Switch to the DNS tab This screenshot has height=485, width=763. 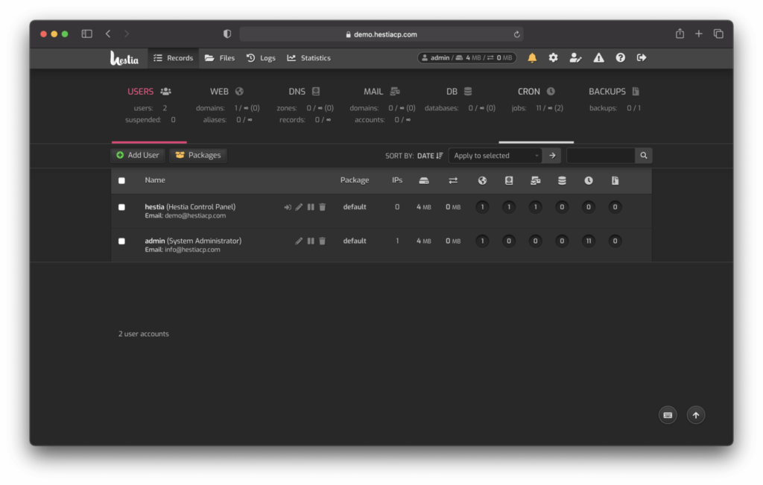click(304, 92)
